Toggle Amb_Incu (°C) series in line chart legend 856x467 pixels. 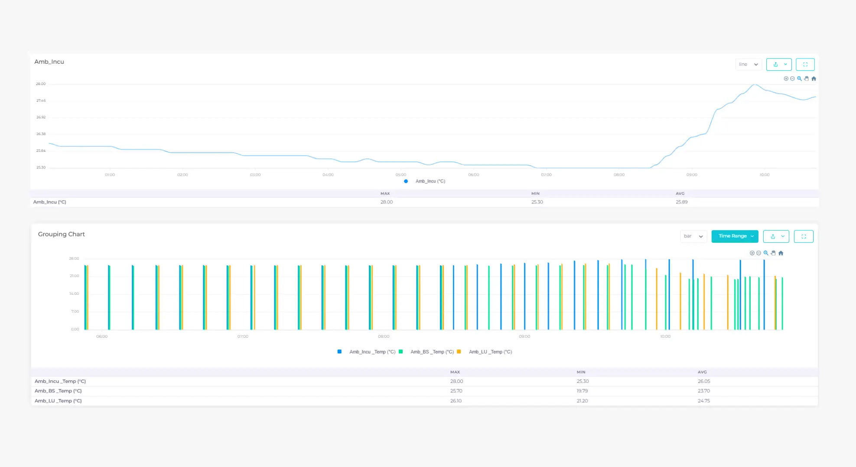425,181
